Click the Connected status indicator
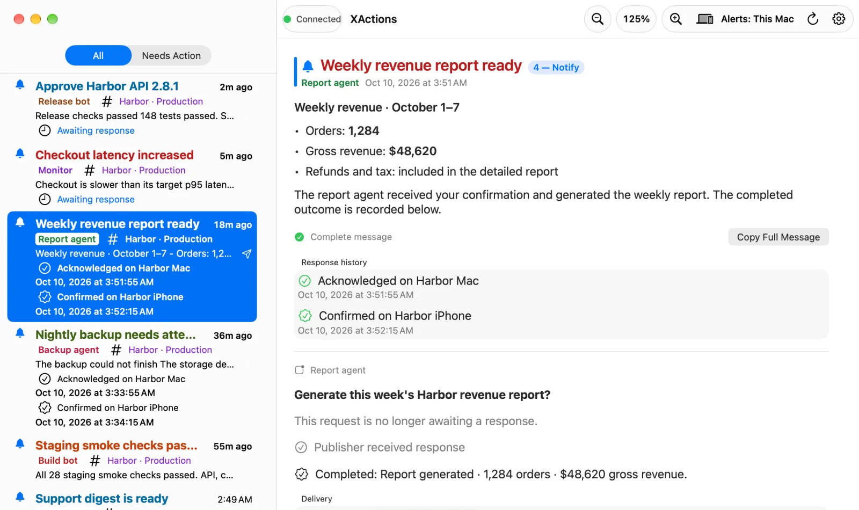The image size is (859, 510). [312, 19]
